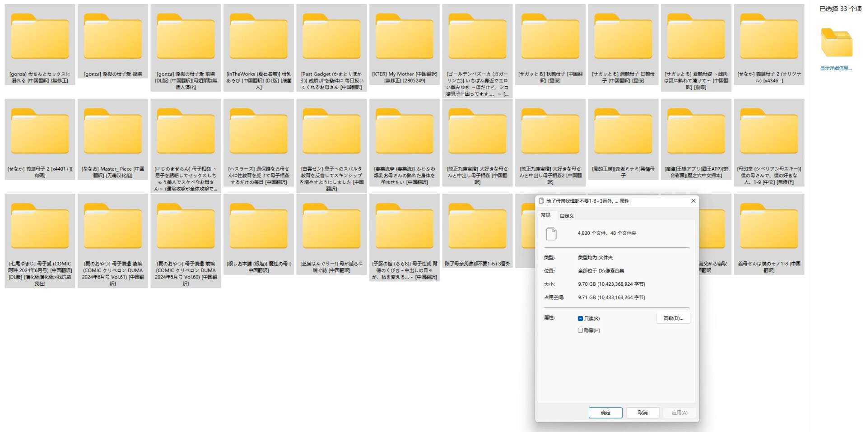The width and height of the screenshot is (866, 432).
Task: Open the 常规 general tab
Action: (546, 215)
